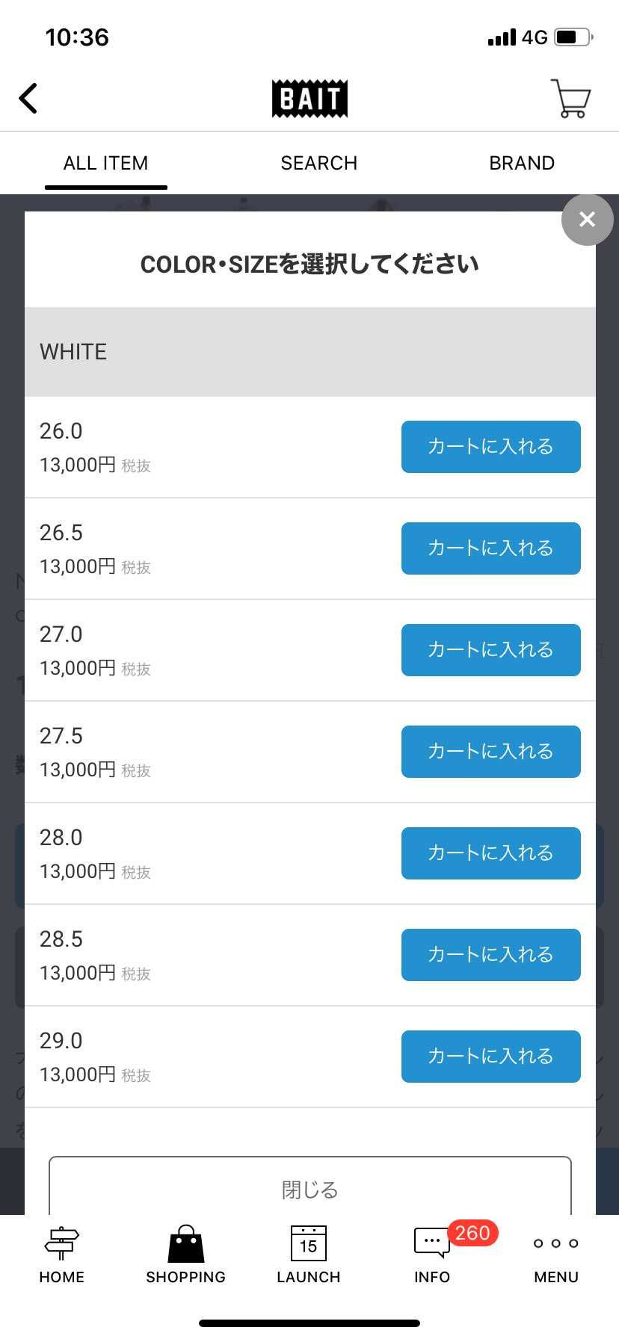Screen dimensions: 619x1339
Task: Add size 26.5 to cart
Action: [491, 548]
